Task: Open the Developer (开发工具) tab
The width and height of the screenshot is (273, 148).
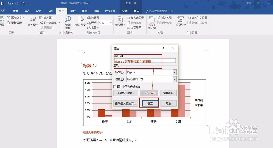Action: point(110,11)
